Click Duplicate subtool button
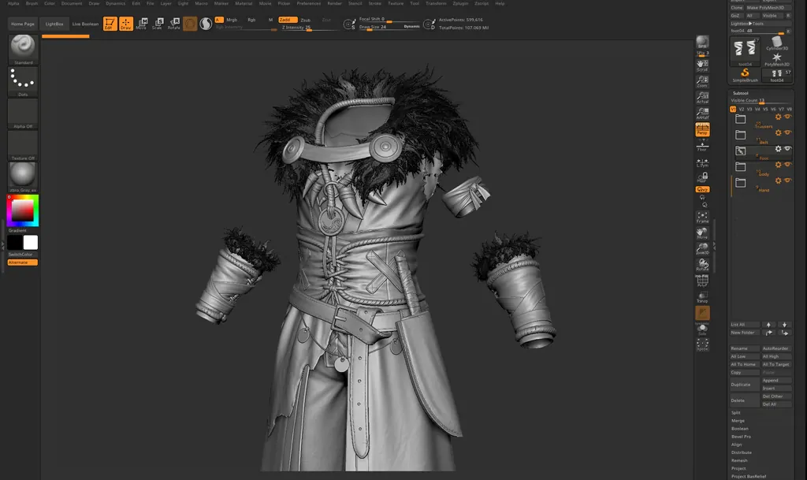Image resolution: width=807 pixels, height=480 pixels. click(x=744, y=385)
